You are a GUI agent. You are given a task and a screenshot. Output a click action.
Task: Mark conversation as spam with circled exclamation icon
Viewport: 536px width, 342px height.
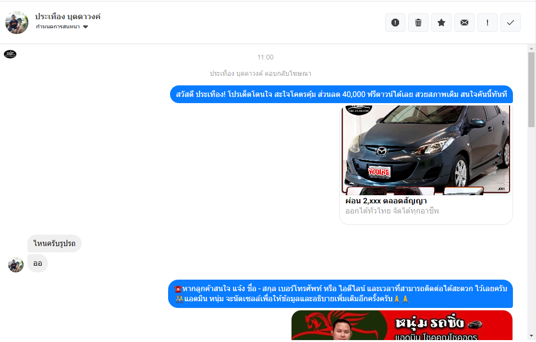tap(395, 23)
